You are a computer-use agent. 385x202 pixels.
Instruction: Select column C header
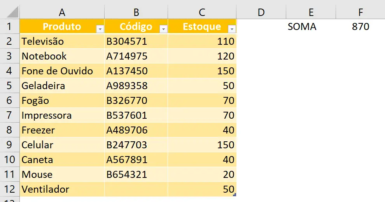pyautogui.click(x=202, y=12)
